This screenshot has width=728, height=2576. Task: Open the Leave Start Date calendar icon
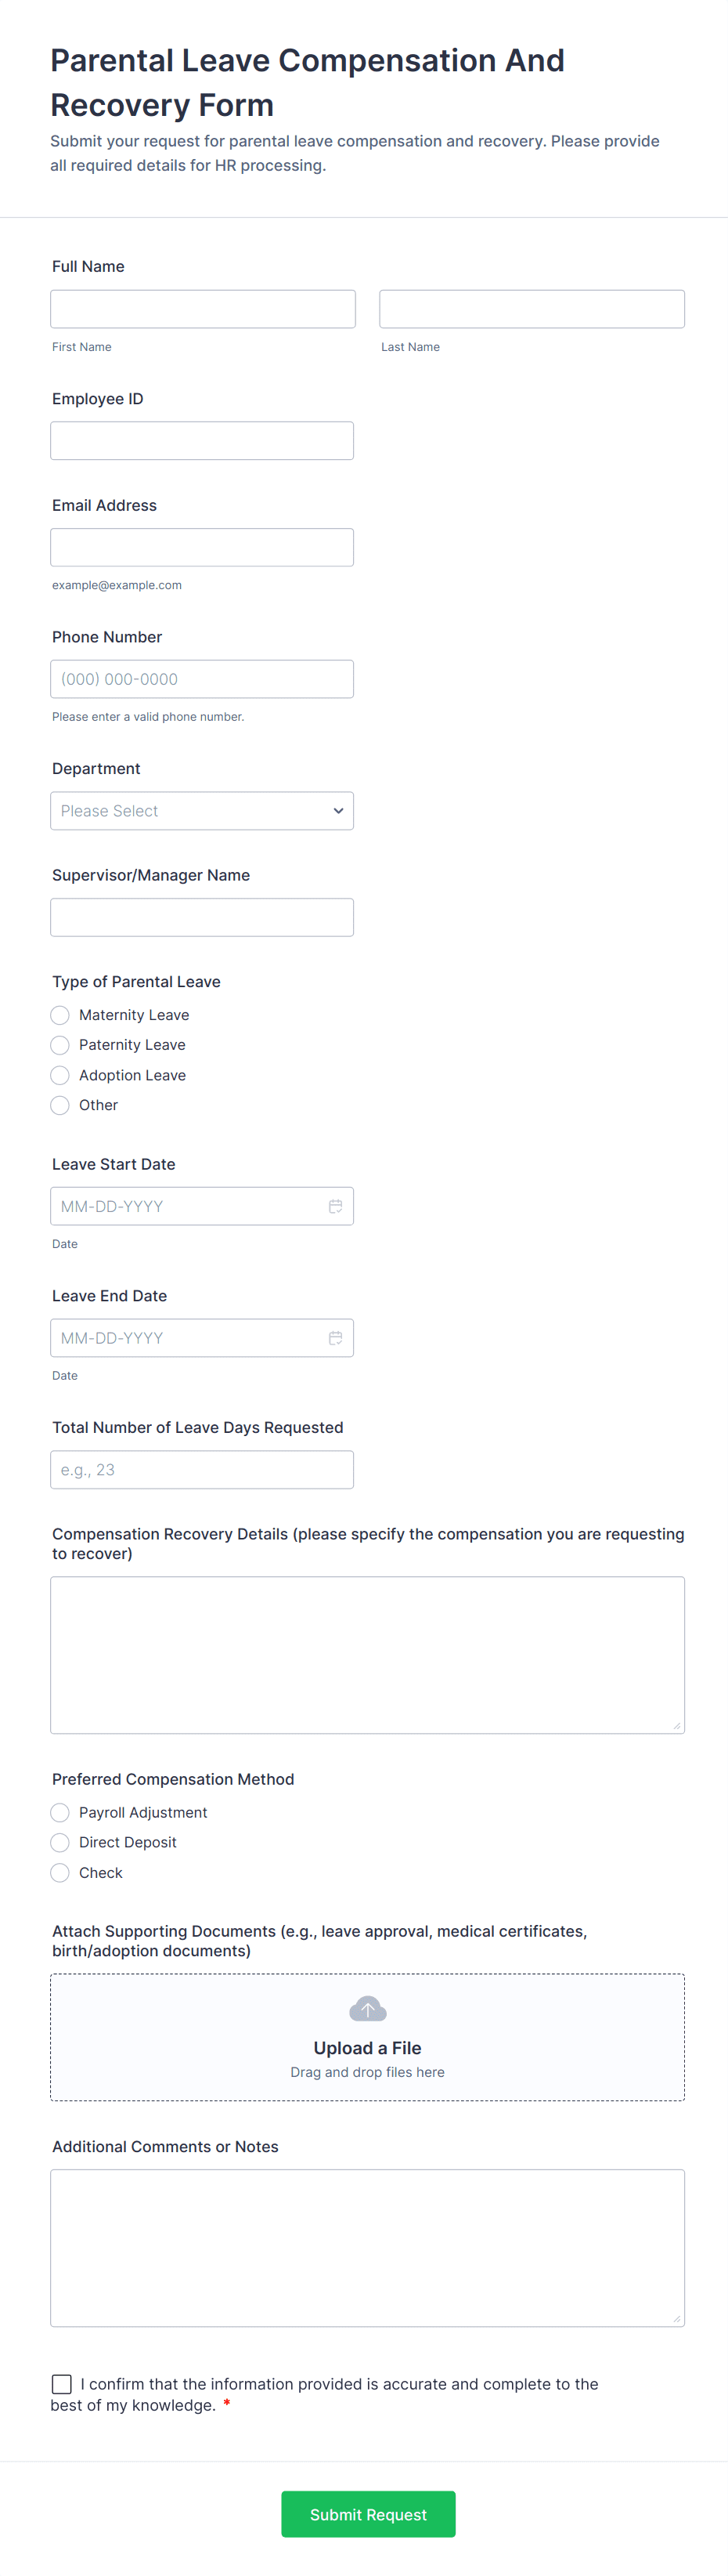[x=336, y=1206]
